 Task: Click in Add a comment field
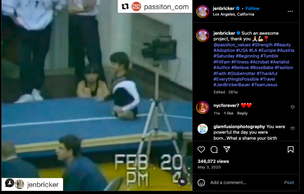pyautogui.click(x=245, y=182)
